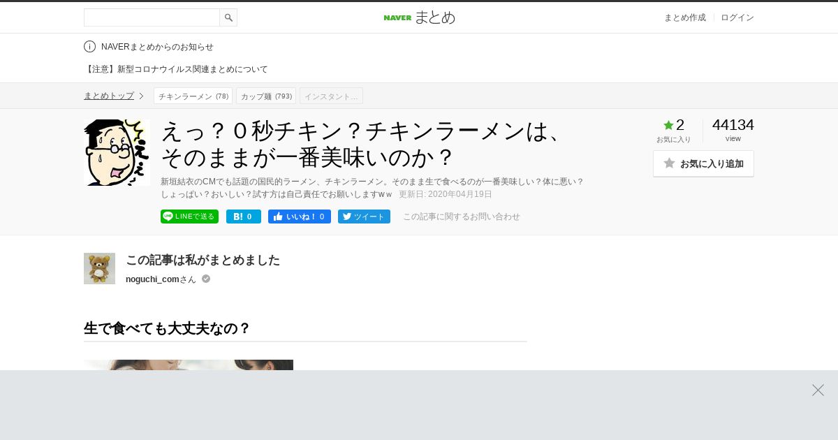Click the Hatena B! bookmark button
838x440 pixels.
click(244, 217)
